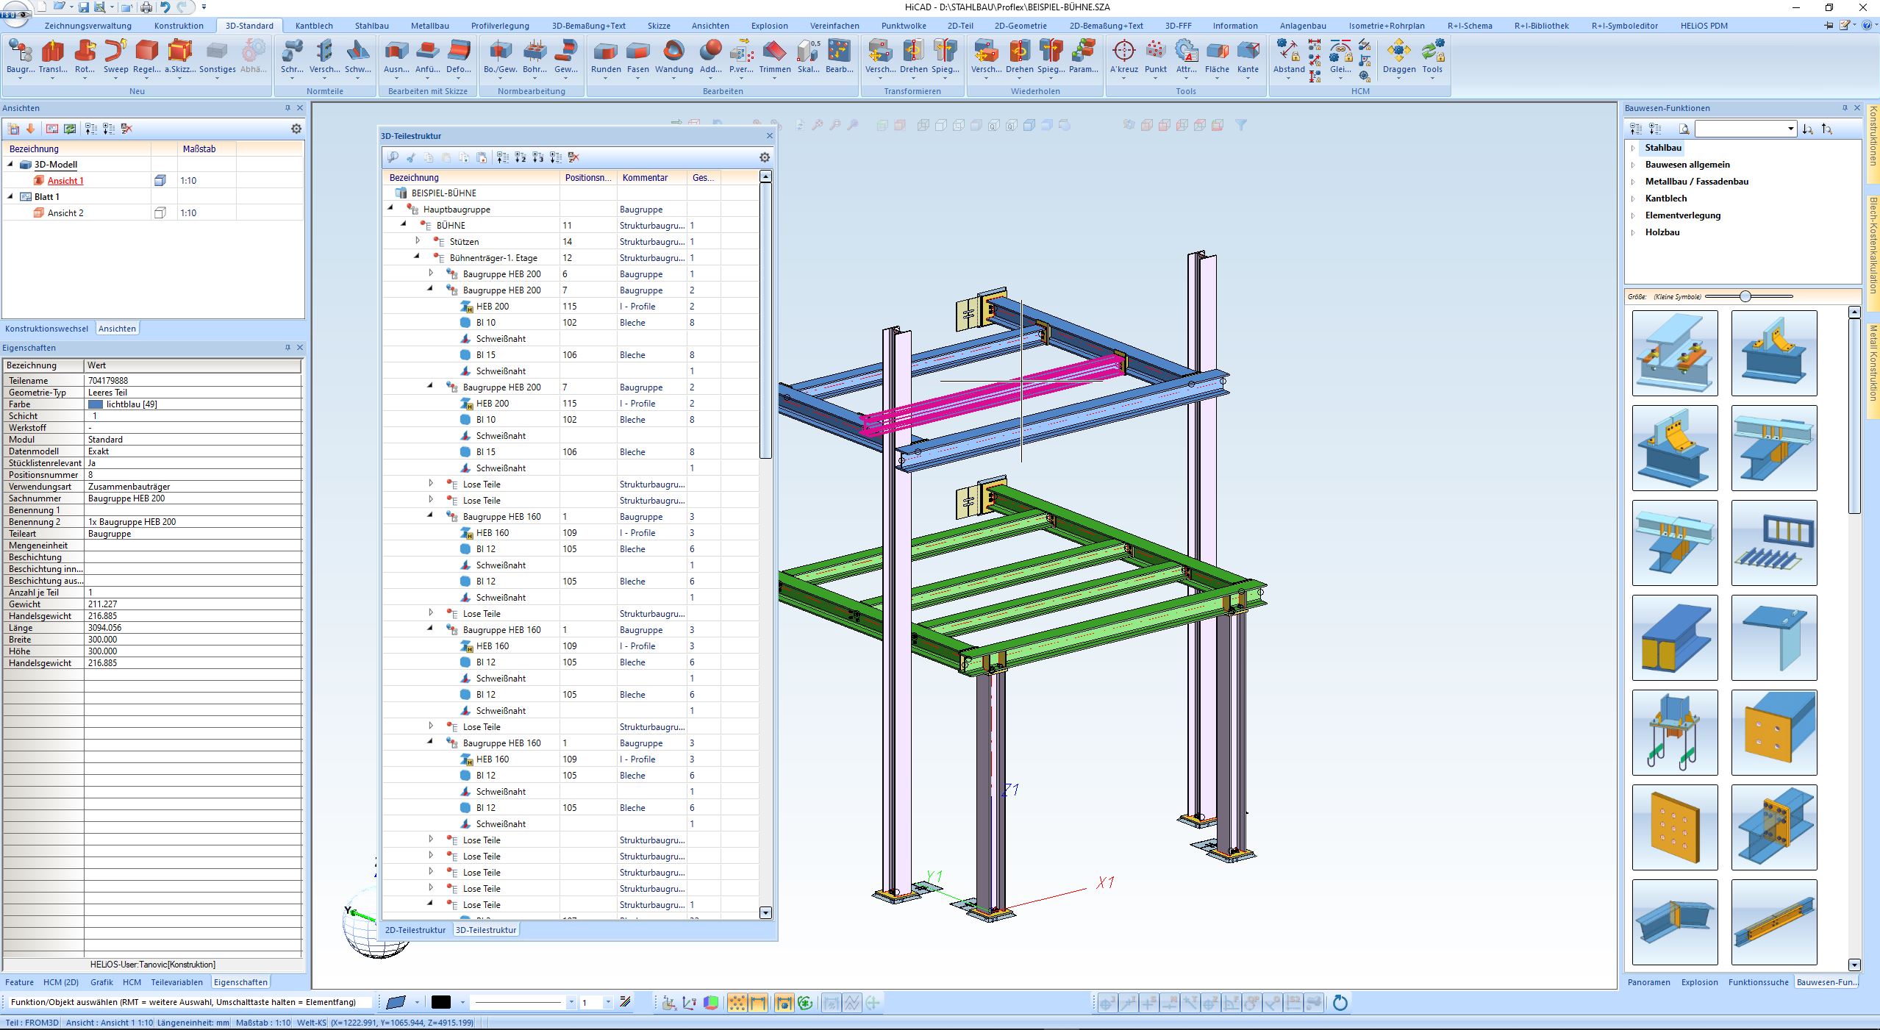Image resolution: width=1880 pixels, height=1030 pixels.
Task: Toggle the pin on the Ansichten panel
Action: point(288,108)
